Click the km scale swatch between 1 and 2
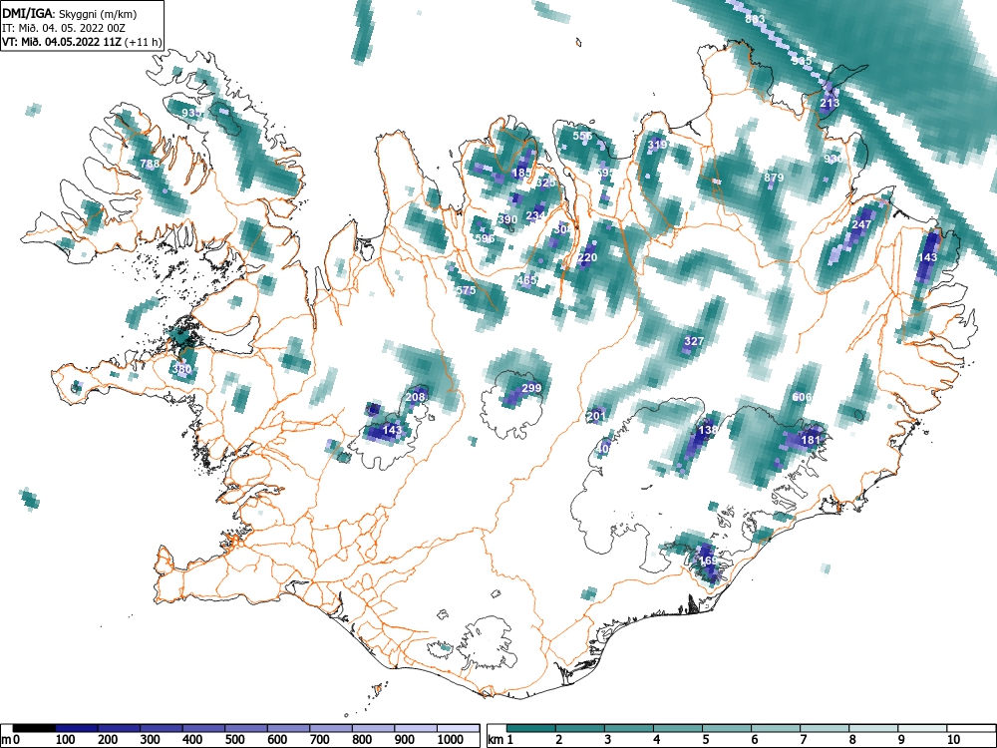The image size is (997, 748). (531, 728)
